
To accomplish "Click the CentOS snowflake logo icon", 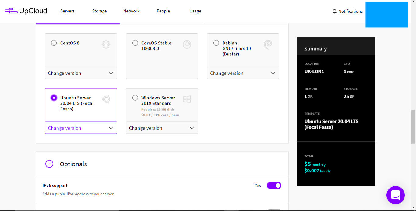I will (x=106, y=45).
